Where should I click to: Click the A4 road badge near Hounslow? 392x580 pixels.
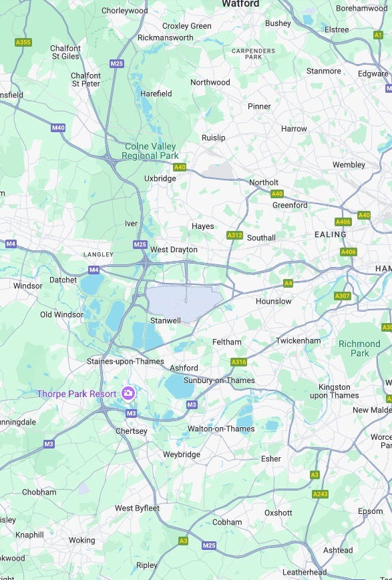288,284
